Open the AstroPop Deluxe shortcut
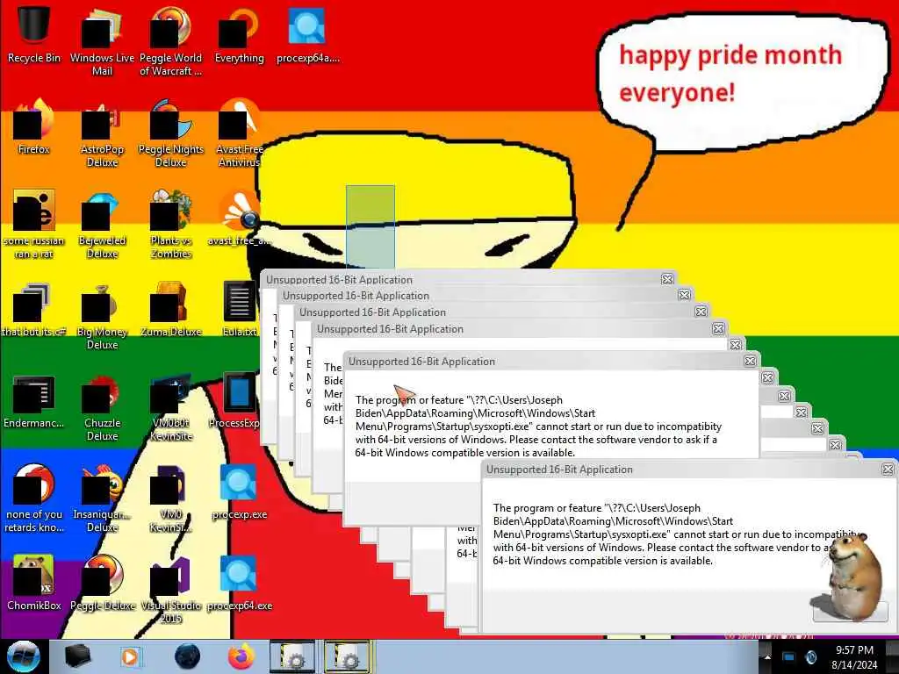899x674 pixels. point(102,133)
